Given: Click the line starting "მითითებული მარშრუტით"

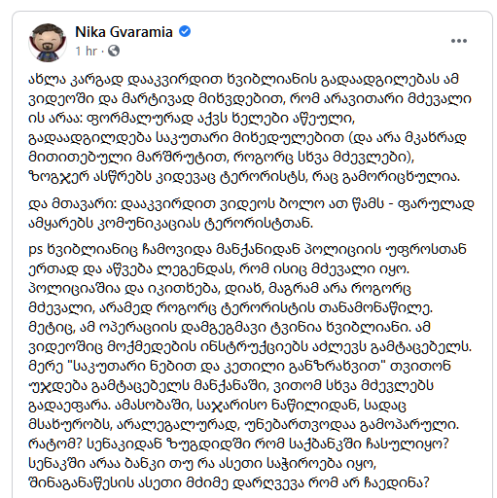Looking at the screenshot, I should click(x=222, y=158).
